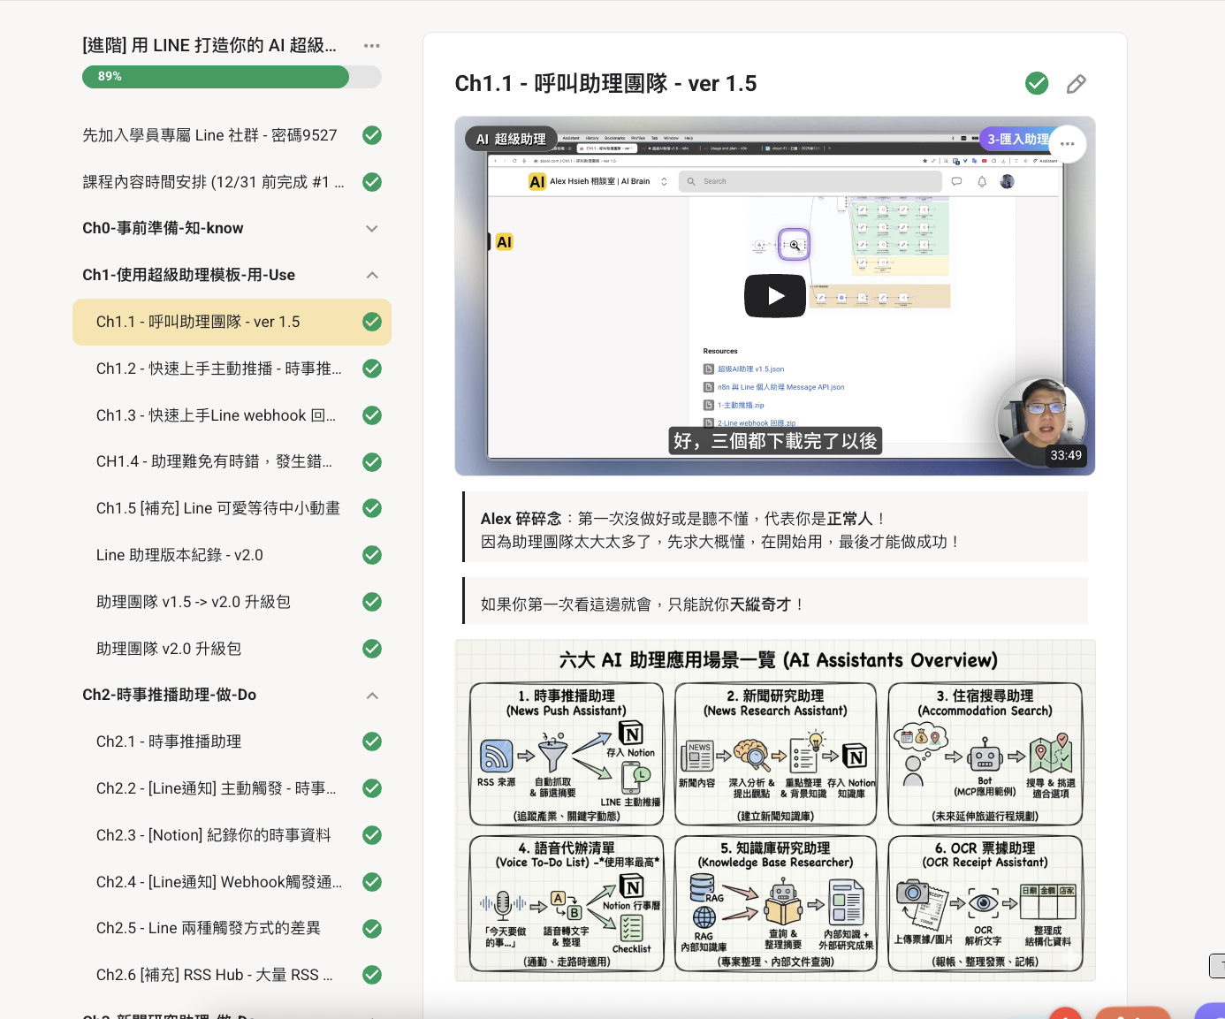
Task: Click the red circular button at bottom edge
Action: (1066, 1013)
